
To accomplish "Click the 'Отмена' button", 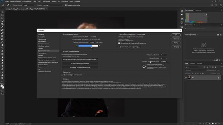I will (x=176, y=39).
